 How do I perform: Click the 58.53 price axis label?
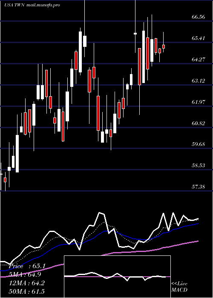click(x=199, y=165)
